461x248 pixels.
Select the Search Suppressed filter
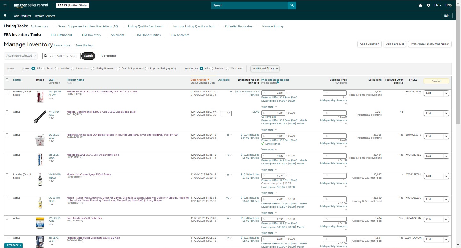118,68
